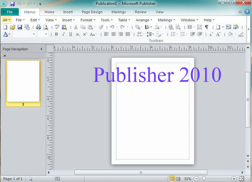Click the Columns icon
This screenshot has width=252, height=182.
coord(190,27)
